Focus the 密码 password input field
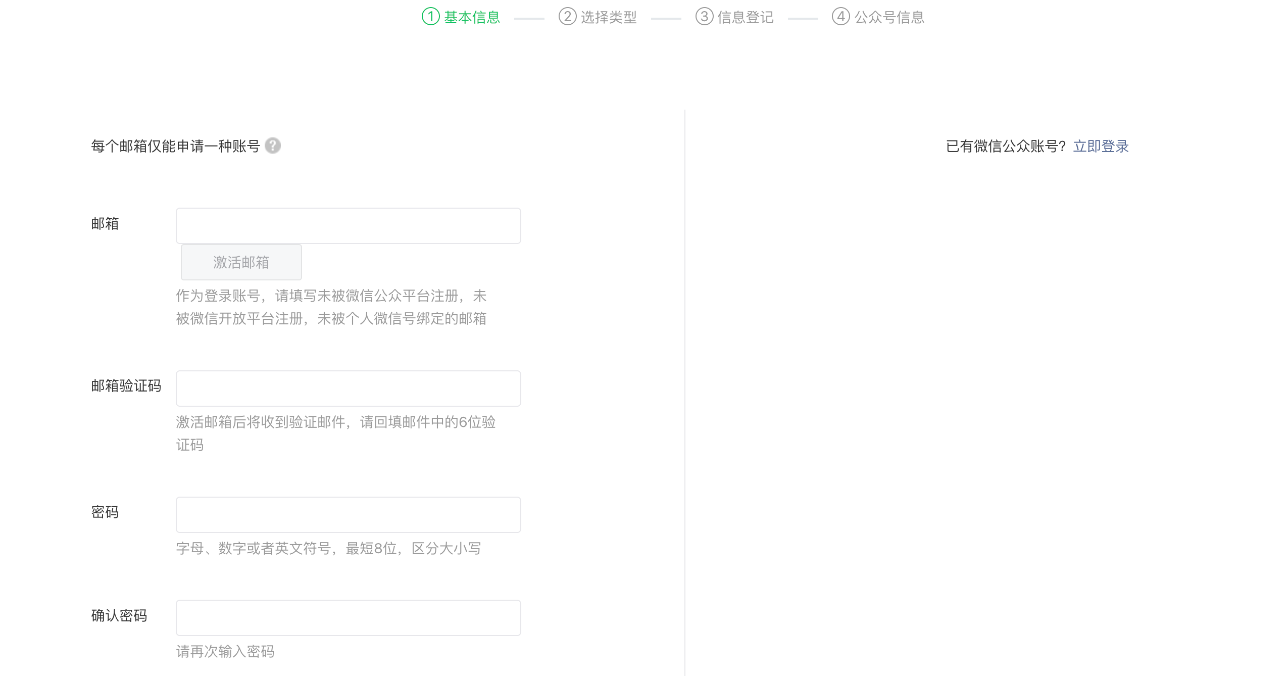 [348, 515]
